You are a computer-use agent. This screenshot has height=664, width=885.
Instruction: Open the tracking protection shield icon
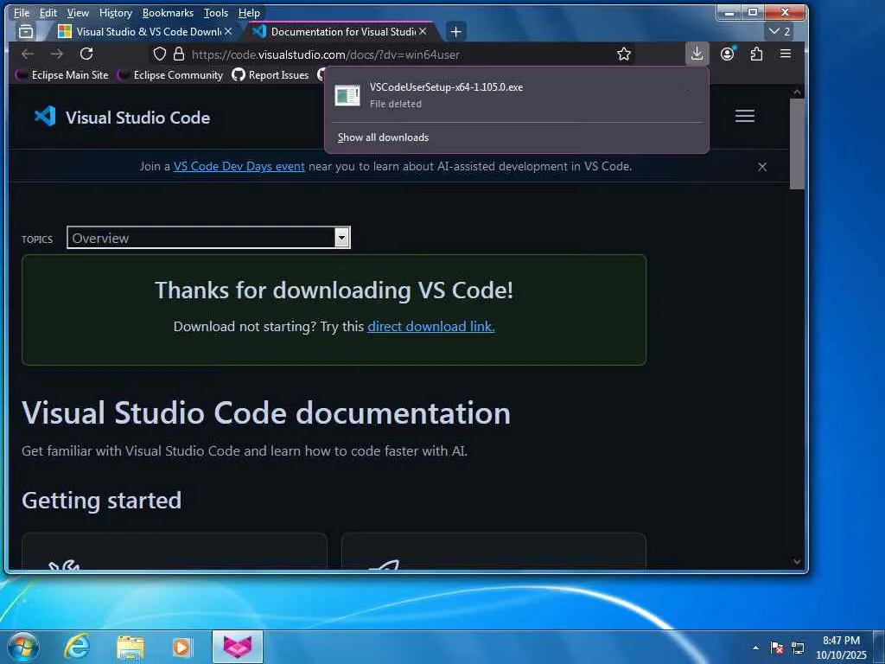(160, 54)
